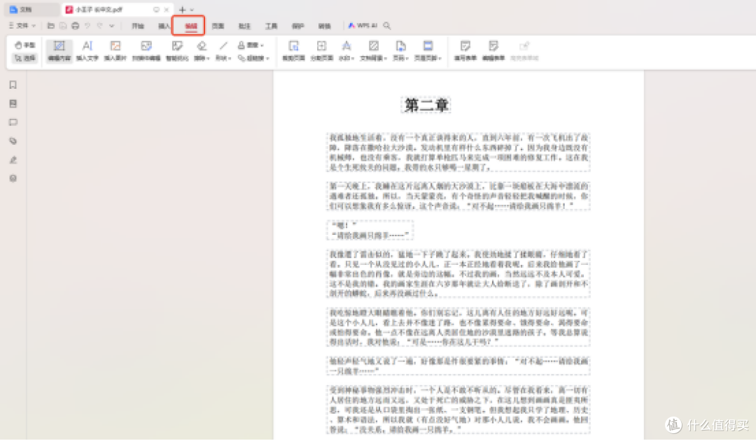
Task: Switch to the Protect ribbon tab
Action: click(298, 26)
